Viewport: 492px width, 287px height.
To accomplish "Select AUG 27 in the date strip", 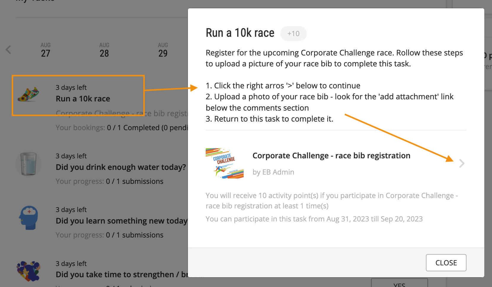I will pyautogui.click(x=46, y=50).
